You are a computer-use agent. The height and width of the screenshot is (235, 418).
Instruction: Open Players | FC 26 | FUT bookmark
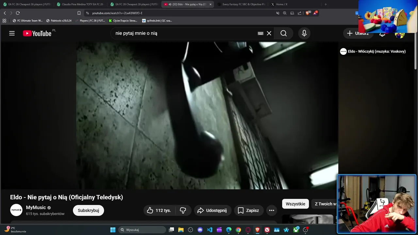pos(90,21)
